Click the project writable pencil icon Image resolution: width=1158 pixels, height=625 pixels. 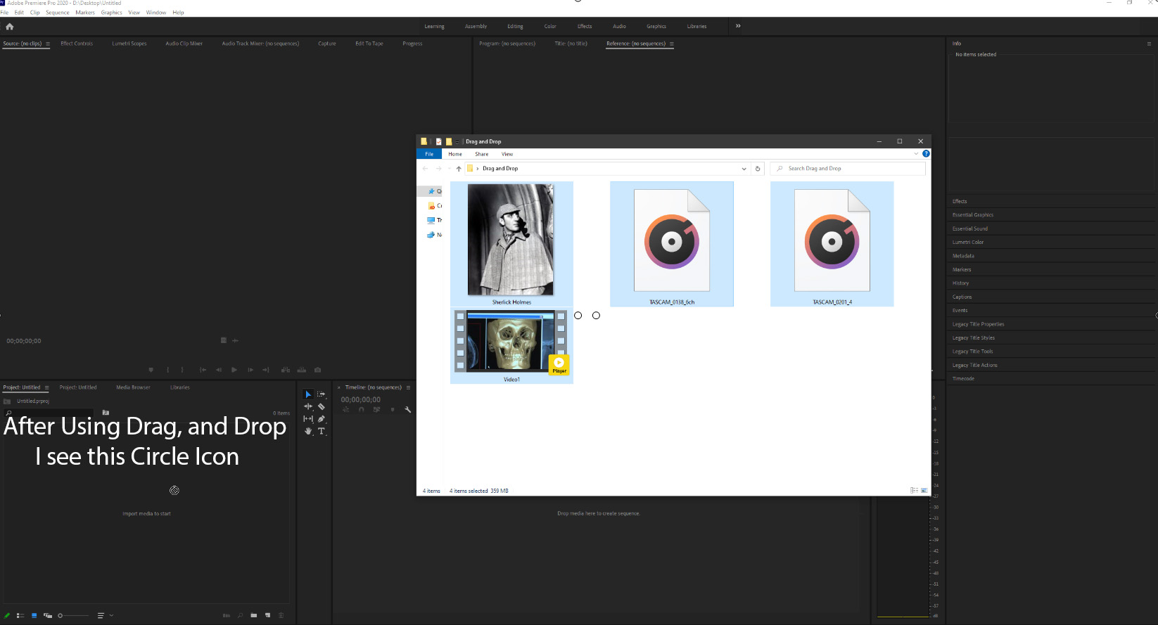click(x=7, y=615)
